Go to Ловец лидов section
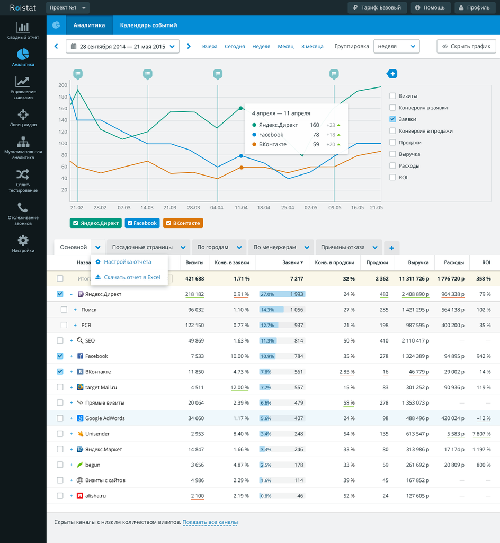 point(23,118)
